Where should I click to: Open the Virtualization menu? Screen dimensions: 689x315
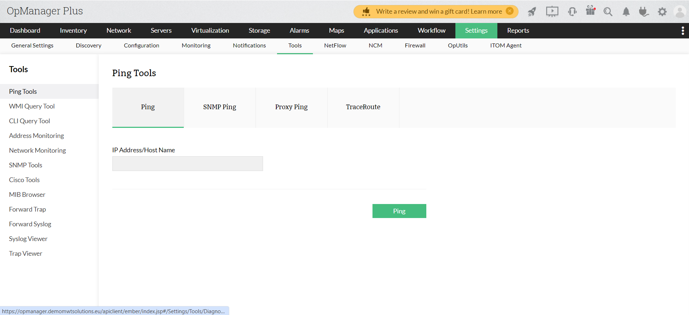click(x=210, y=31)
